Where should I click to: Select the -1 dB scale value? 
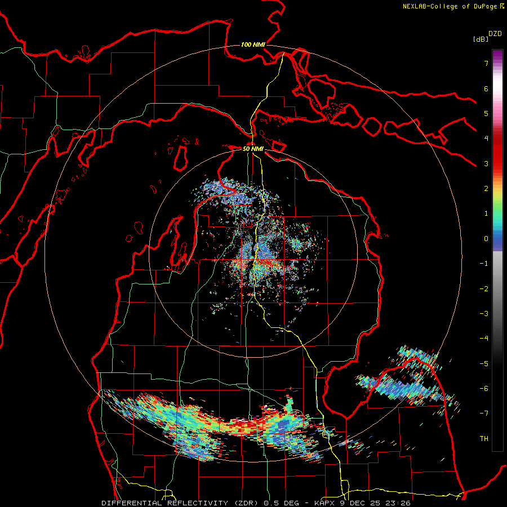tap(484, 264)
